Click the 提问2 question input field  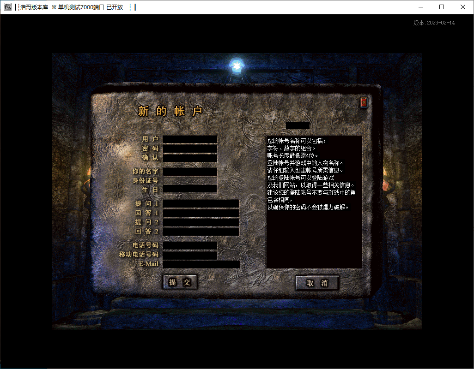[201, 222]
